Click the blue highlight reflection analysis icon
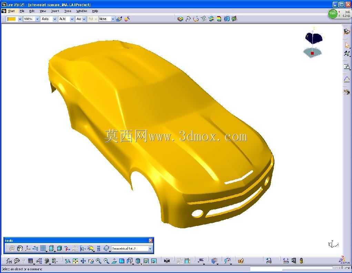Image resolution: width=352 pixels, height=273 pixels. click(227, 19)
